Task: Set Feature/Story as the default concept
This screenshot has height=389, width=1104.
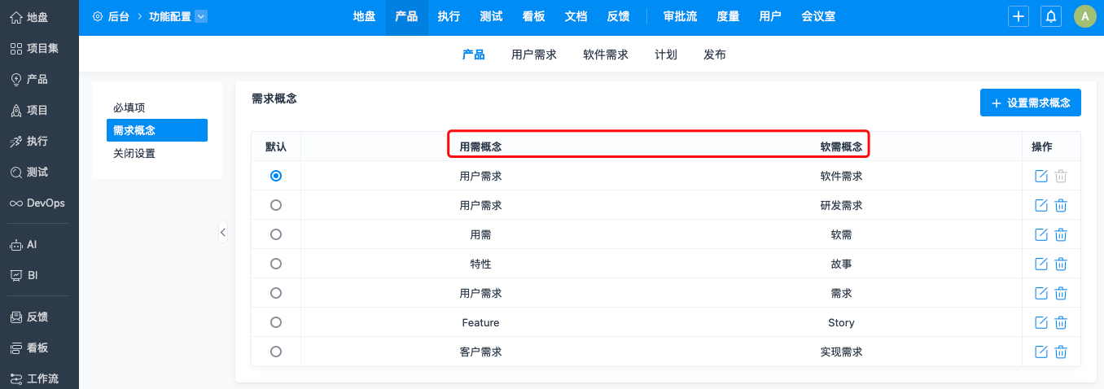Action: click(276, 322)
